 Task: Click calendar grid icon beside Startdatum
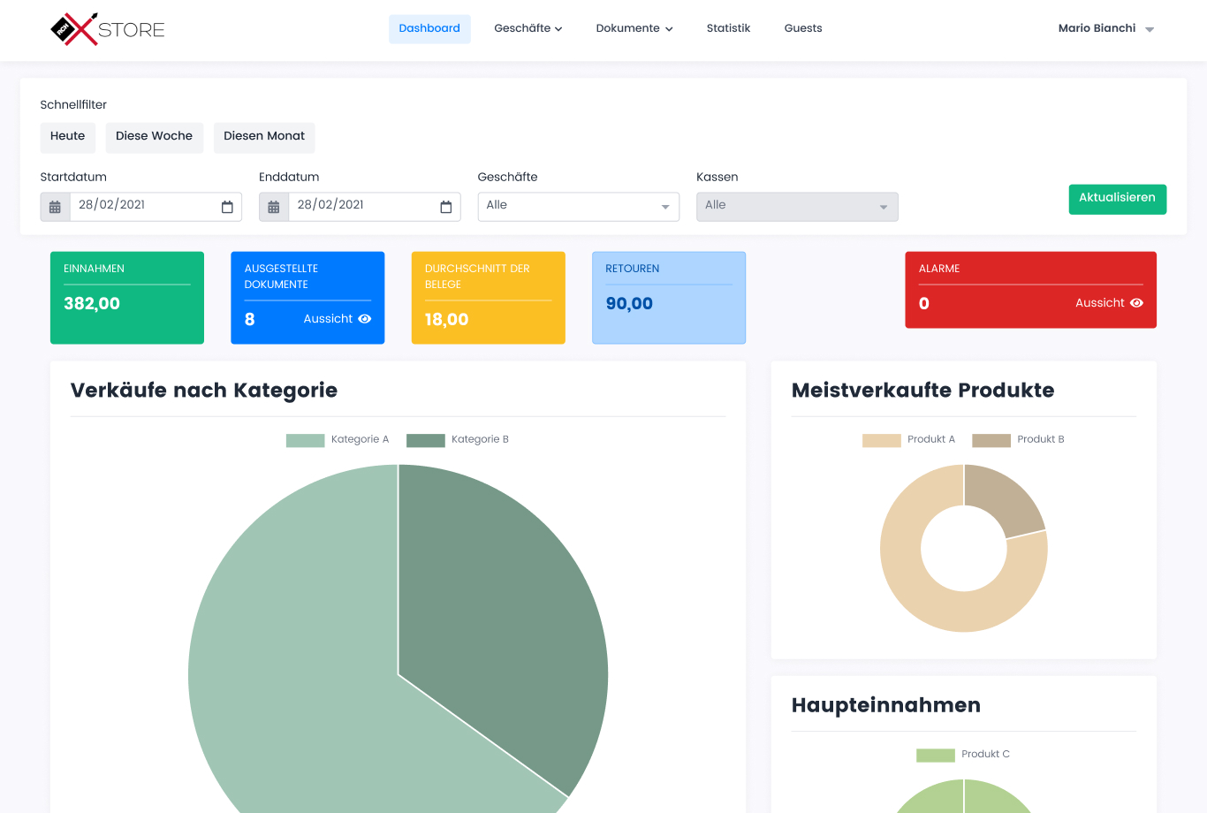click(55, 207)
